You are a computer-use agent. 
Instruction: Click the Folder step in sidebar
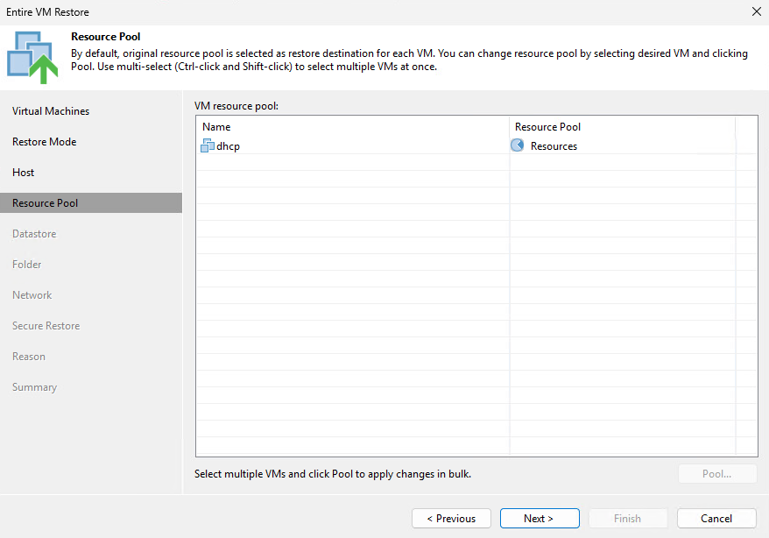point(26,264)
